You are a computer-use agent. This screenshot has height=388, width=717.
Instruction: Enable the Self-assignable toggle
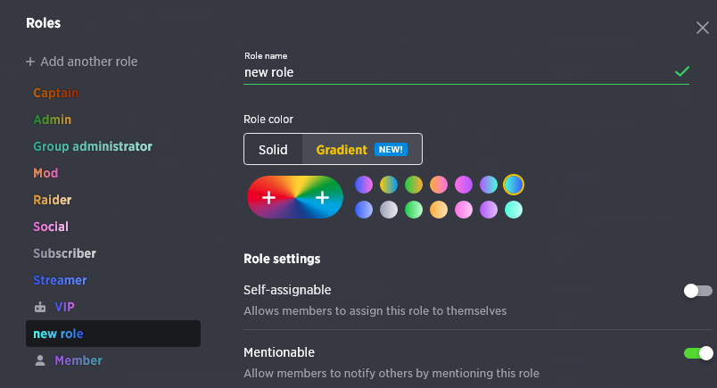pyautogui.click(x=697, y=291)
